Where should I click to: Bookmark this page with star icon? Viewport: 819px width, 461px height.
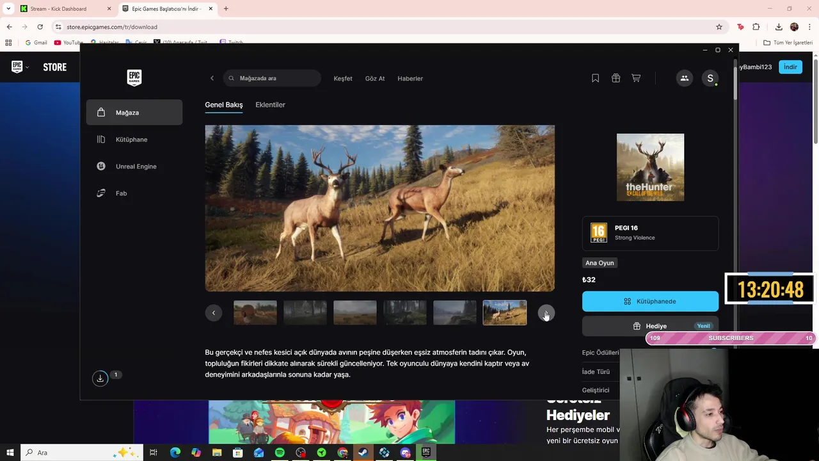[719, 27]
